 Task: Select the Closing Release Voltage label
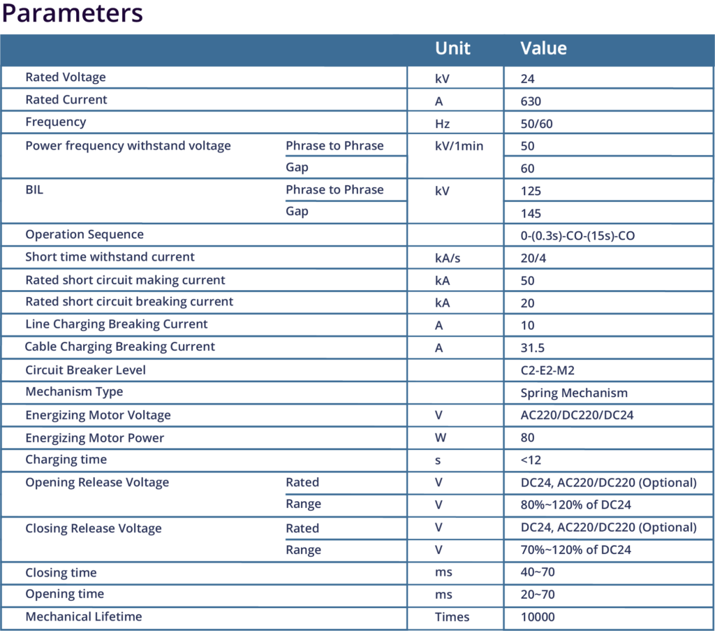(94, 528)
